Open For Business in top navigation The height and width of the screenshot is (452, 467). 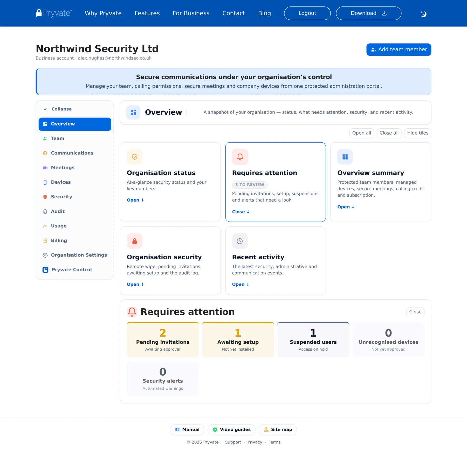point(191,13)
